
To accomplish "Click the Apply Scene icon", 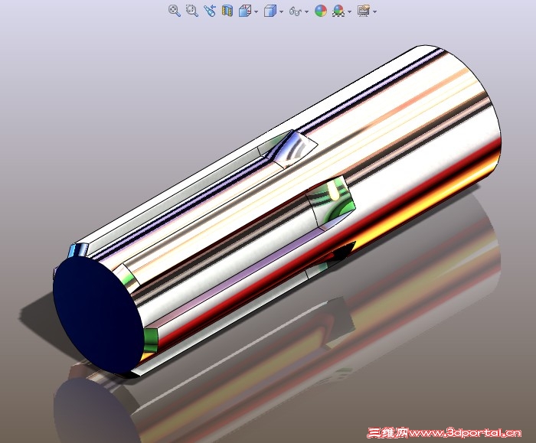I will click(338, 11).
